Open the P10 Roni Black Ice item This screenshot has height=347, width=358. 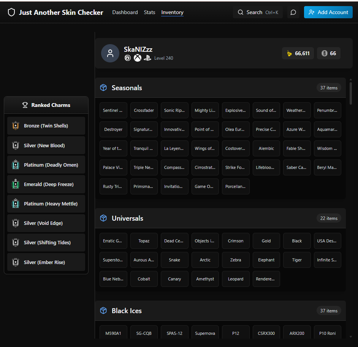click(x=327, y=333)
